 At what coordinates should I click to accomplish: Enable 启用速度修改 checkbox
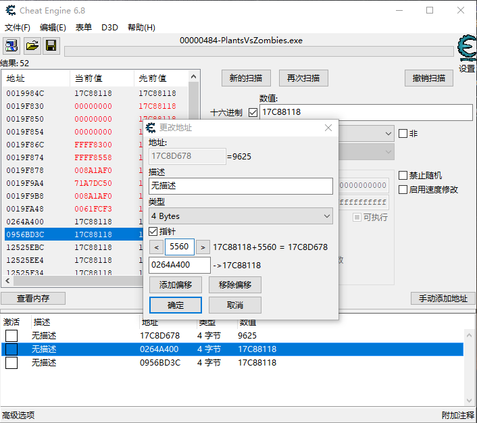click(403, 190)
